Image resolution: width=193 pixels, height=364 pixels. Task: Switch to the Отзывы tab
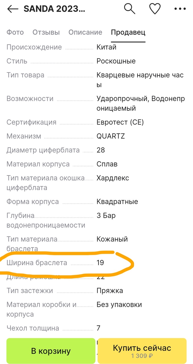(46, 32)
